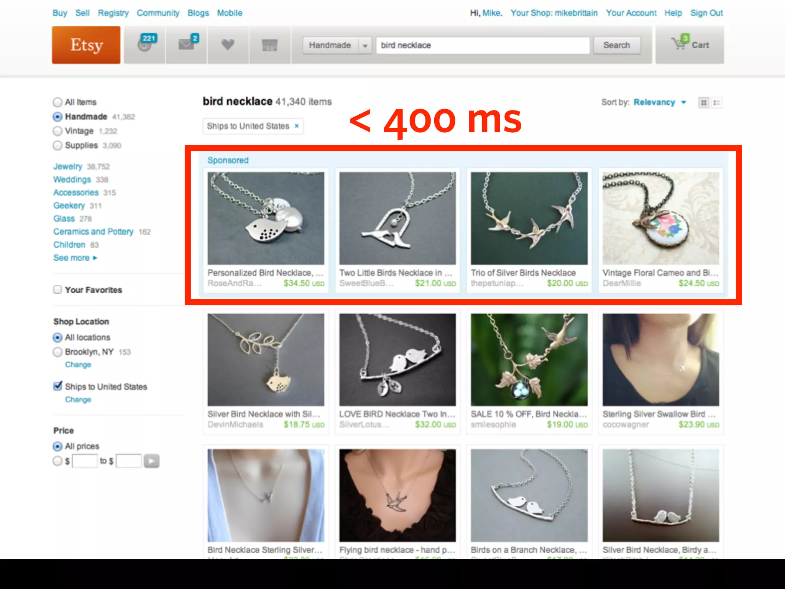Open Vintage Floral Cameo listing thumbnail

point(661,218)
